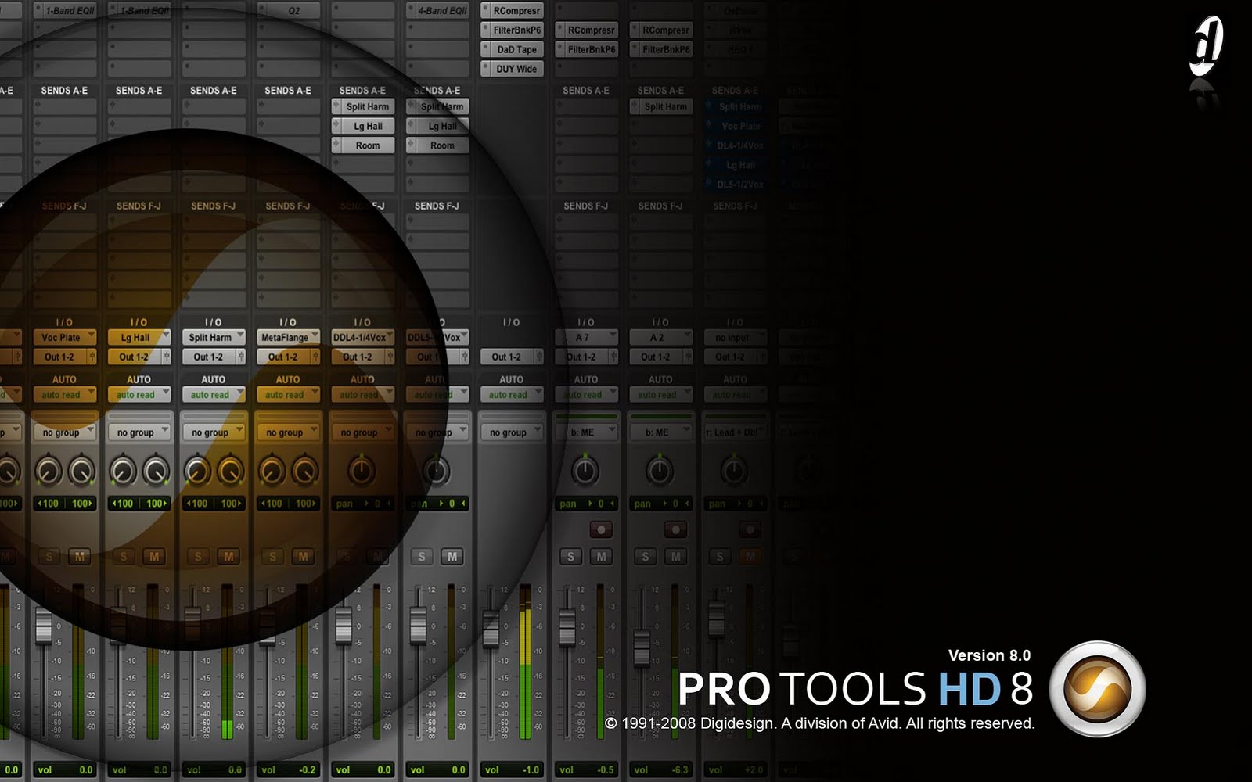Open the Q2 insert plug-in slot
The width and height of the screenshot is (1252, 782).
point(288,10)
